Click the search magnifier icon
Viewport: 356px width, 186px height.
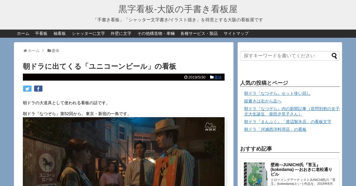click(334, 56)
